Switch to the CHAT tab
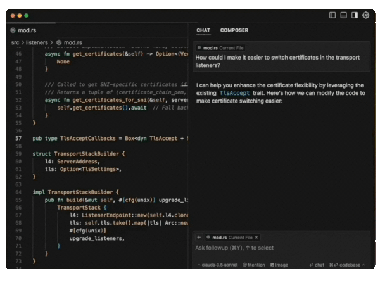The image size is (380, 285). [203, 30]
